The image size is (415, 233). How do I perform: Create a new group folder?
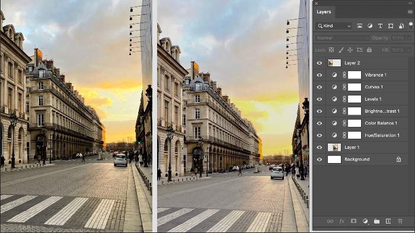pyautogui.click(x=377, y=221)
